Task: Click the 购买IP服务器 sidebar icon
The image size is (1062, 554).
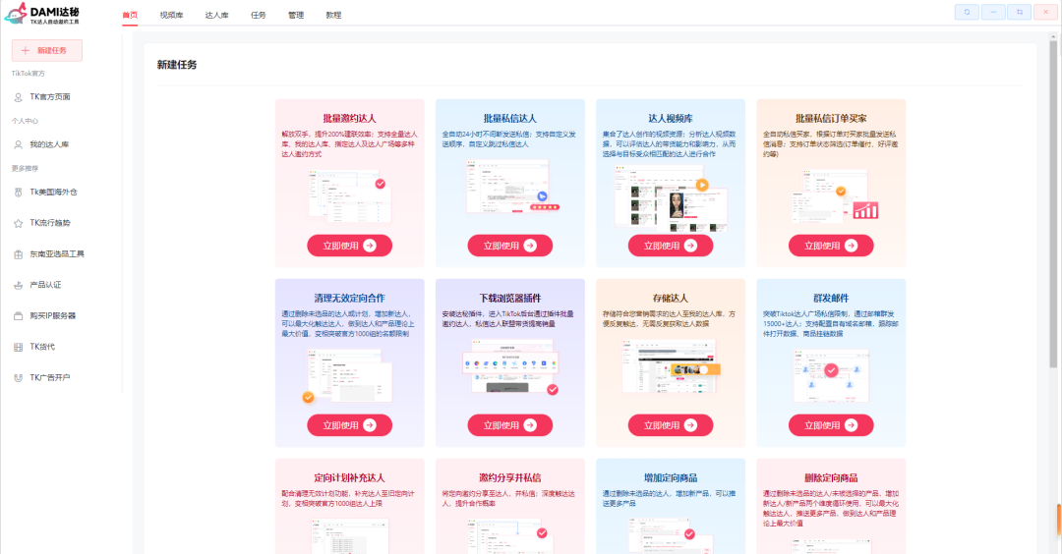Action: tap(19, 316)
